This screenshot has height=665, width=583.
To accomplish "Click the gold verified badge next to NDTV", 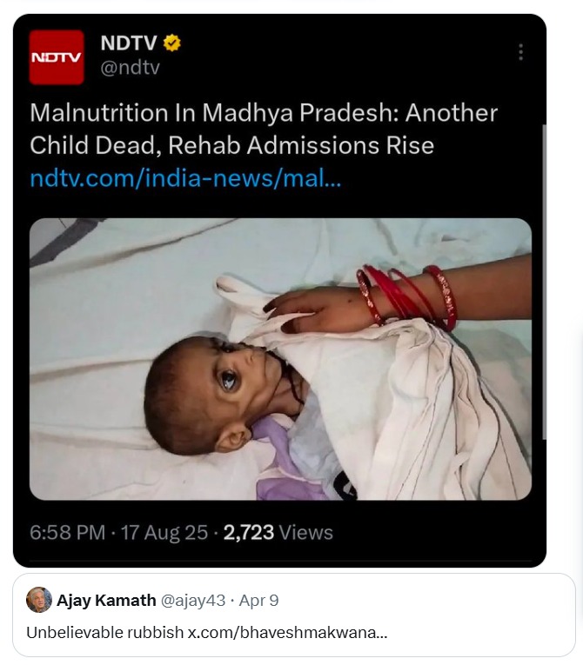I will tap(172, 43).
